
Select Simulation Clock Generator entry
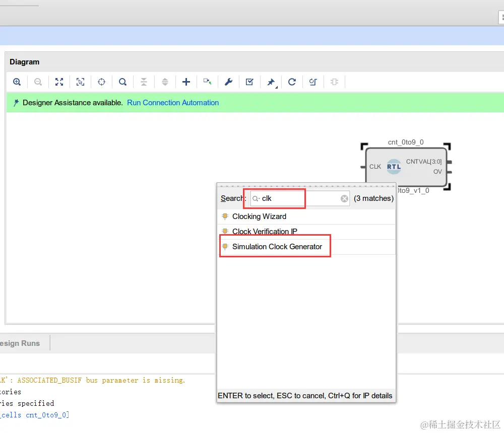click(306, 247)
